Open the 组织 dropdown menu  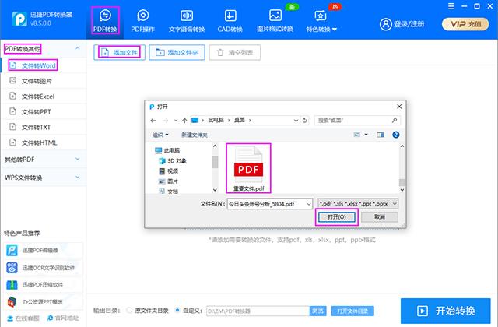point(160,135)
